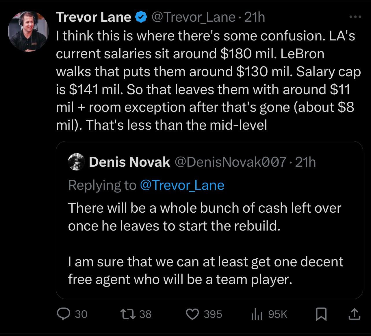Click the 21h timestamp on quoted tweet
The image size is (371, 336).
(305, 162)
